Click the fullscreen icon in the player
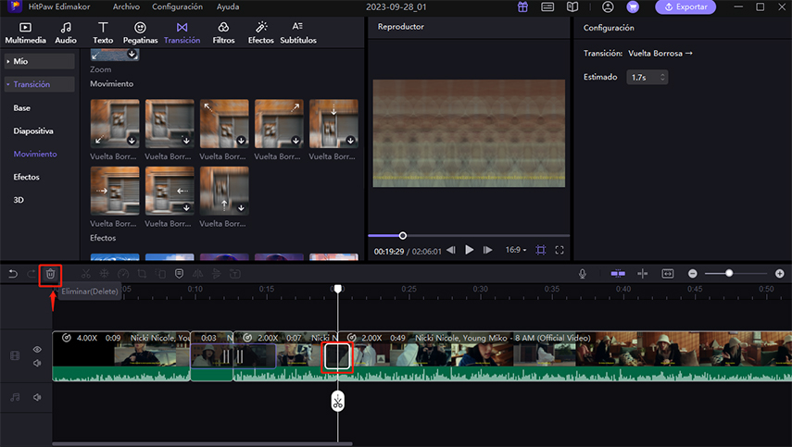Viewport: 792px width, 447px height. 559,250
